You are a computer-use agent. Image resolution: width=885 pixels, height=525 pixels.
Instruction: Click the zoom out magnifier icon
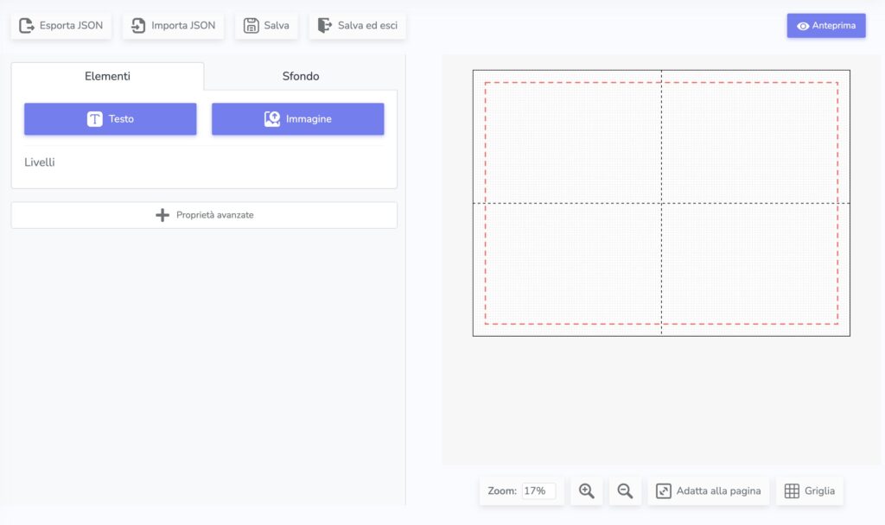625,491
